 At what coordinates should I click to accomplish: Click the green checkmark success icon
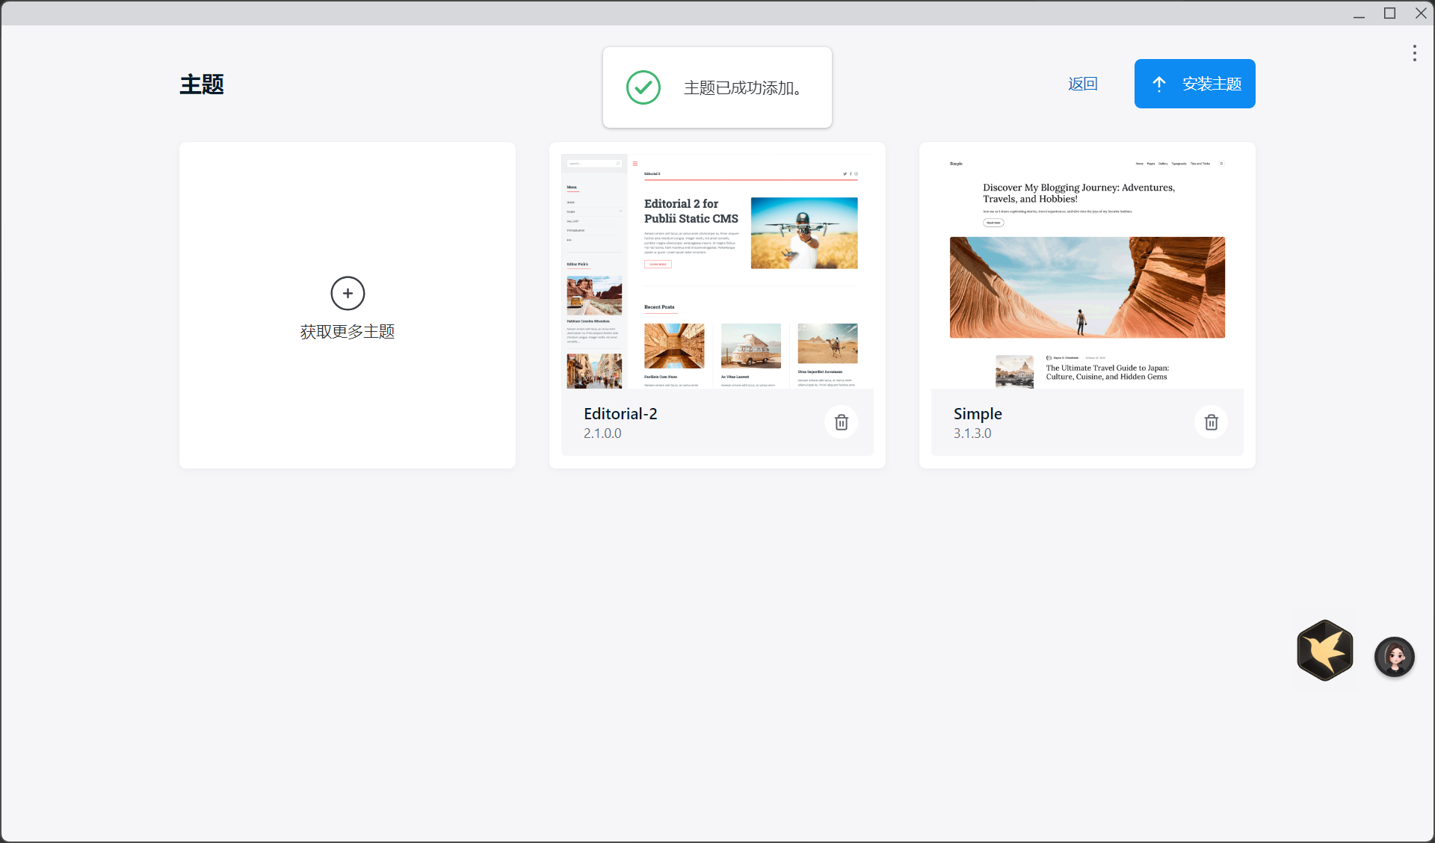[643, 87]
